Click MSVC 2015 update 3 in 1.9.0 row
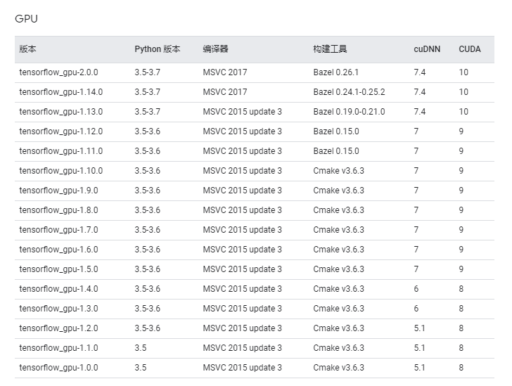512x386 pixels. click(x=242, y=191)
